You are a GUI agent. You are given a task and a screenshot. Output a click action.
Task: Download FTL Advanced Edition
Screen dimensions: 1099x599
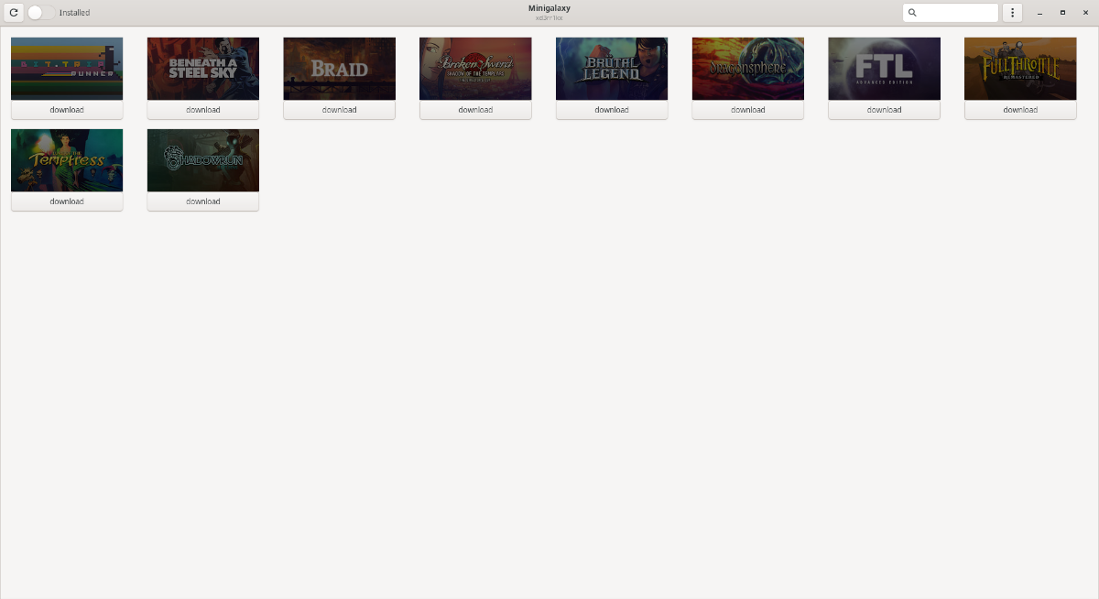click(x=884, y=109)
